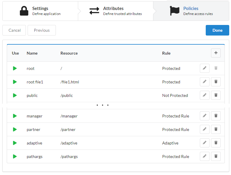
Task: Delete the adaptive policy
Action: point(216,143)
